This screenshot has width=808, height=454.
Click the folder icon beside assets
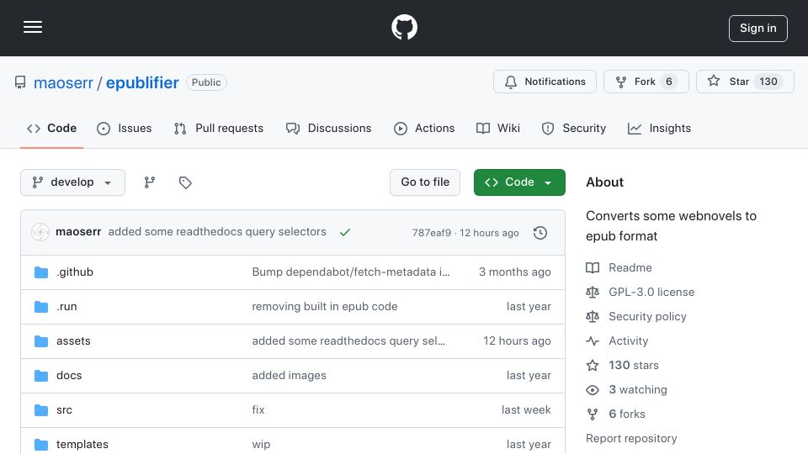click(x=41, y=340)
